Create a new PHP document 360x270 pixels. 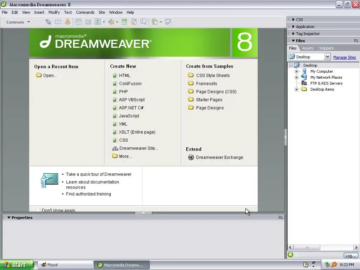[x=120, y=92]
